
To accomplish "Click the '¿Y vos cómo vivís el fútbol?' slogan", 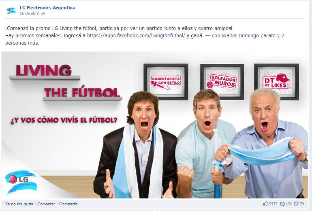I will 64,120.
